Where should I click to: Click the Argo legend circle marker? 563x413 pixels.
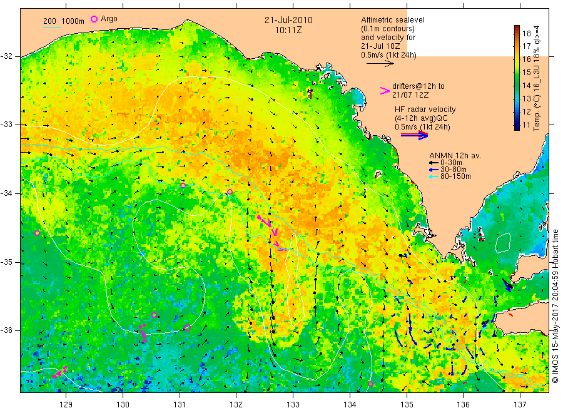(94, 19)
